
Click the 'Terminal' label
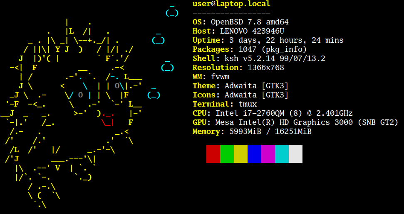click(211, 104)
